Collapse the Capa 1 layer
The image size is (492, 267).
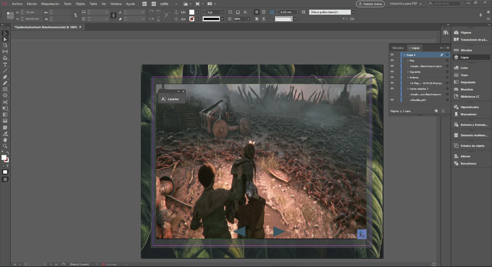click(x=404, y=55)
